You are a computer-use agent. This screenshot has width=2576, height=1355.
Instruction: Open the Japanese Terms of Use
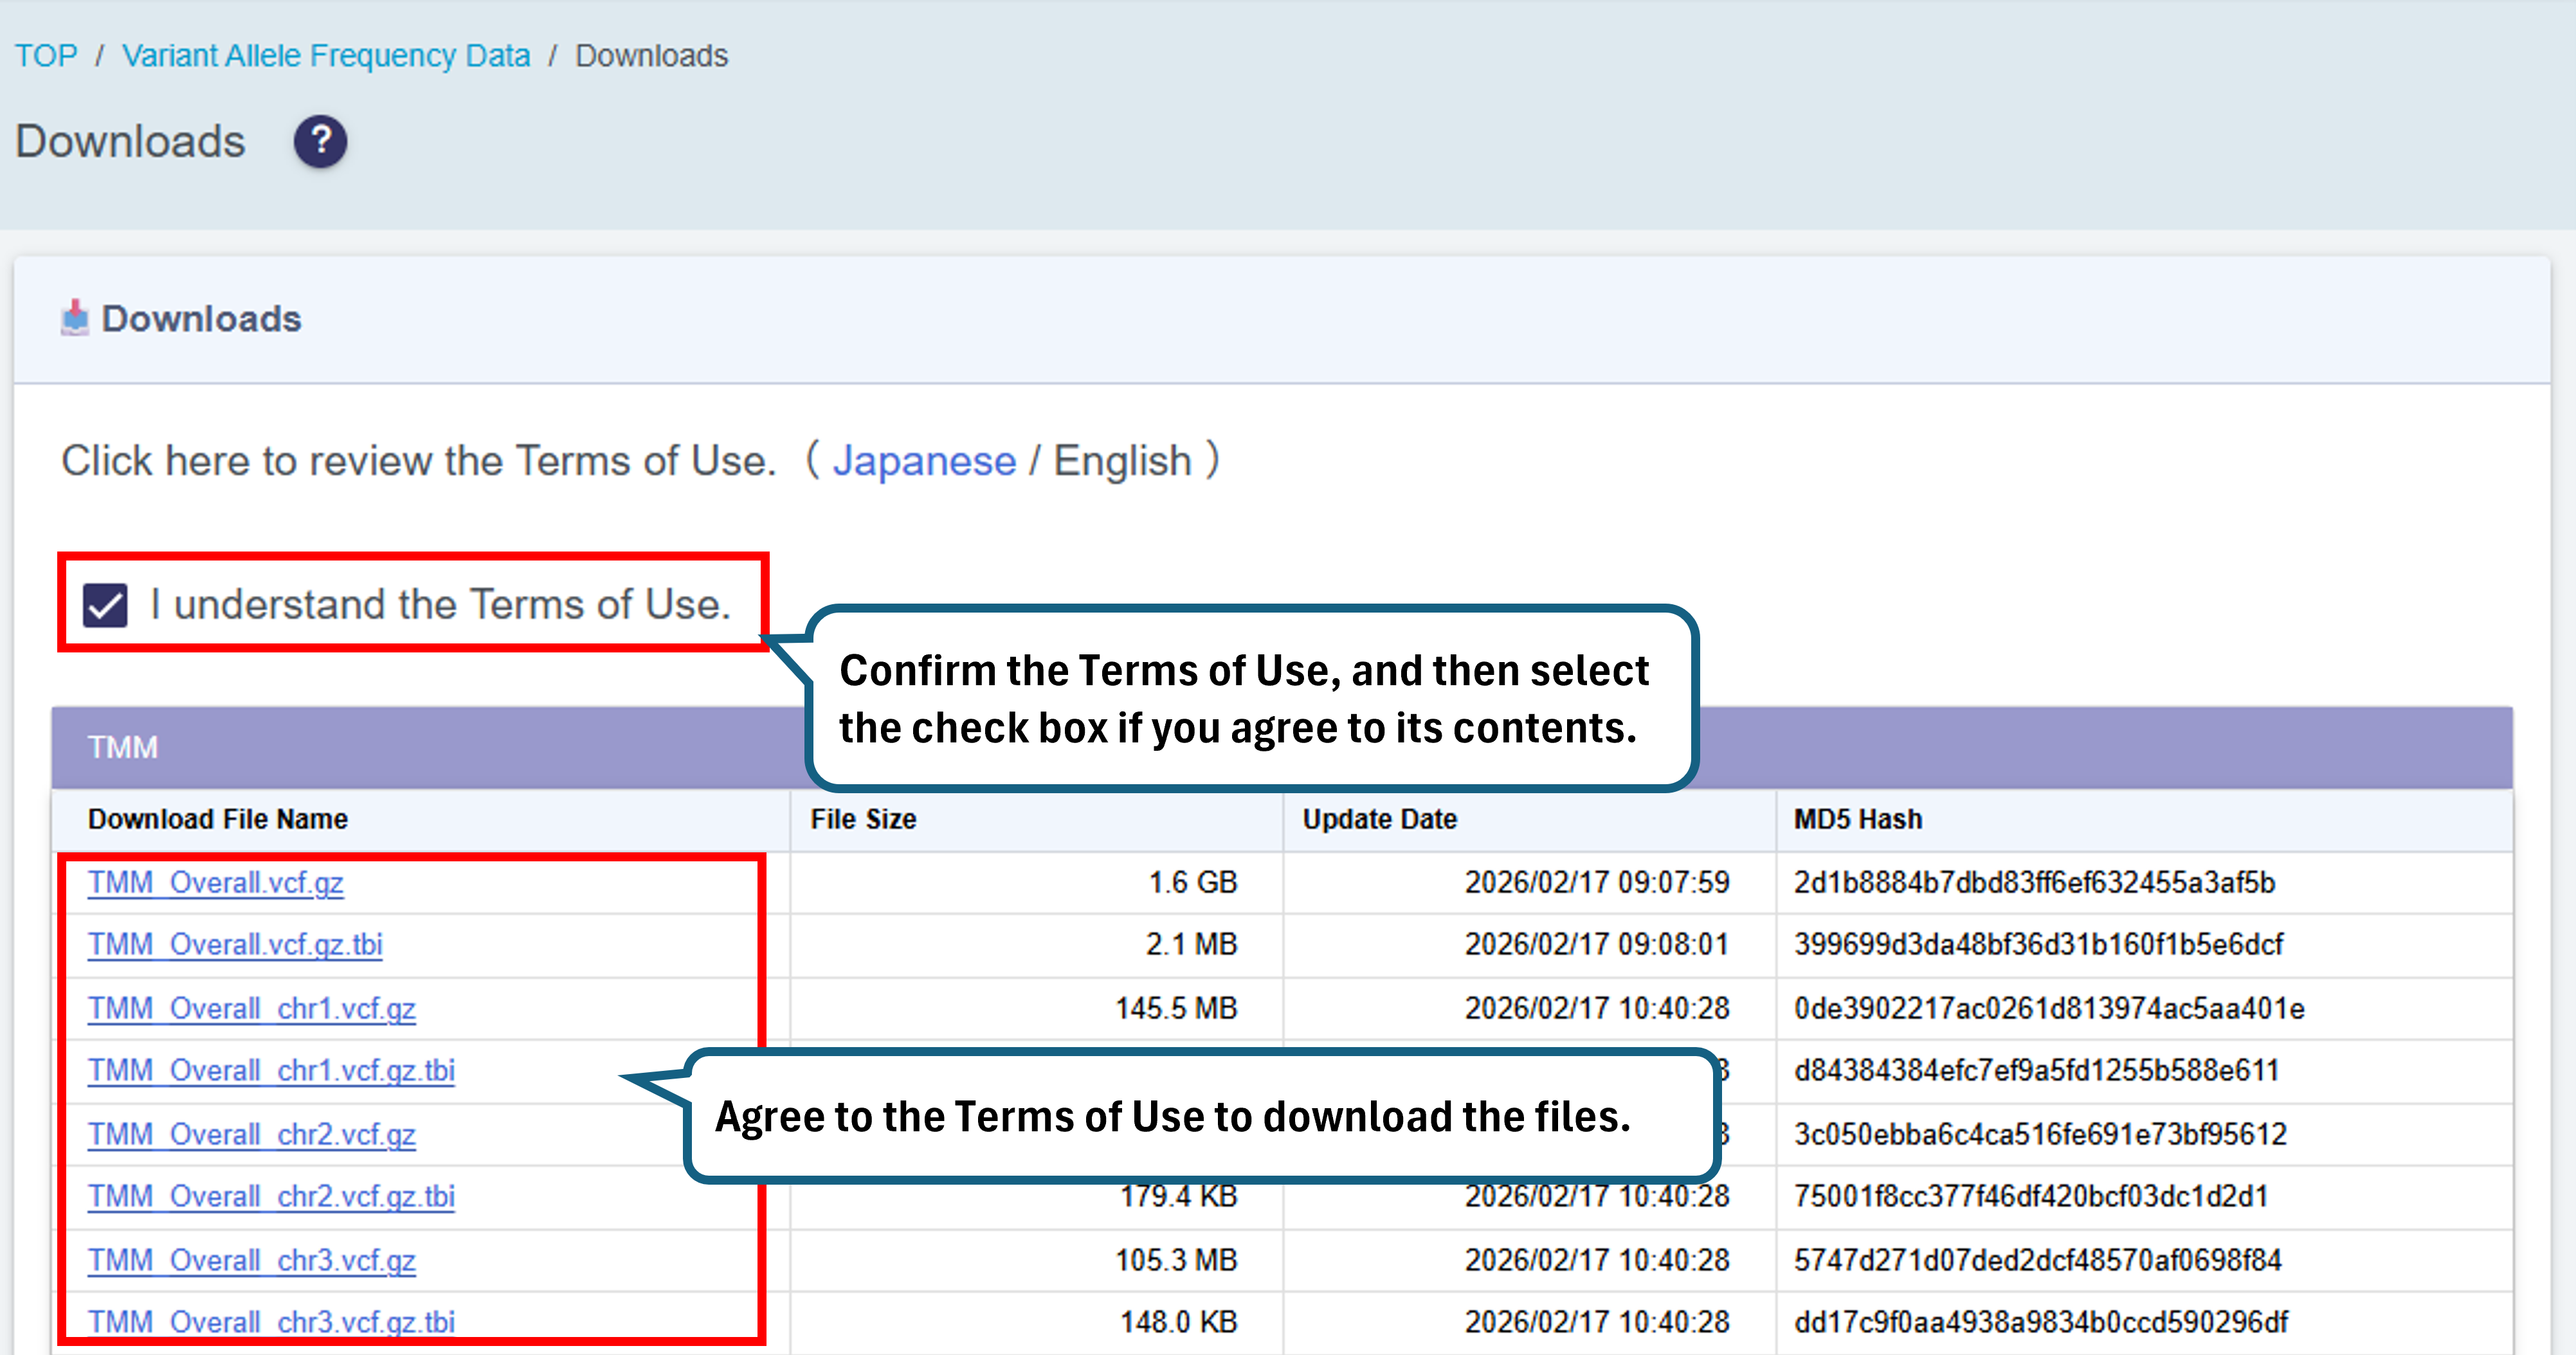coord(923,461)
